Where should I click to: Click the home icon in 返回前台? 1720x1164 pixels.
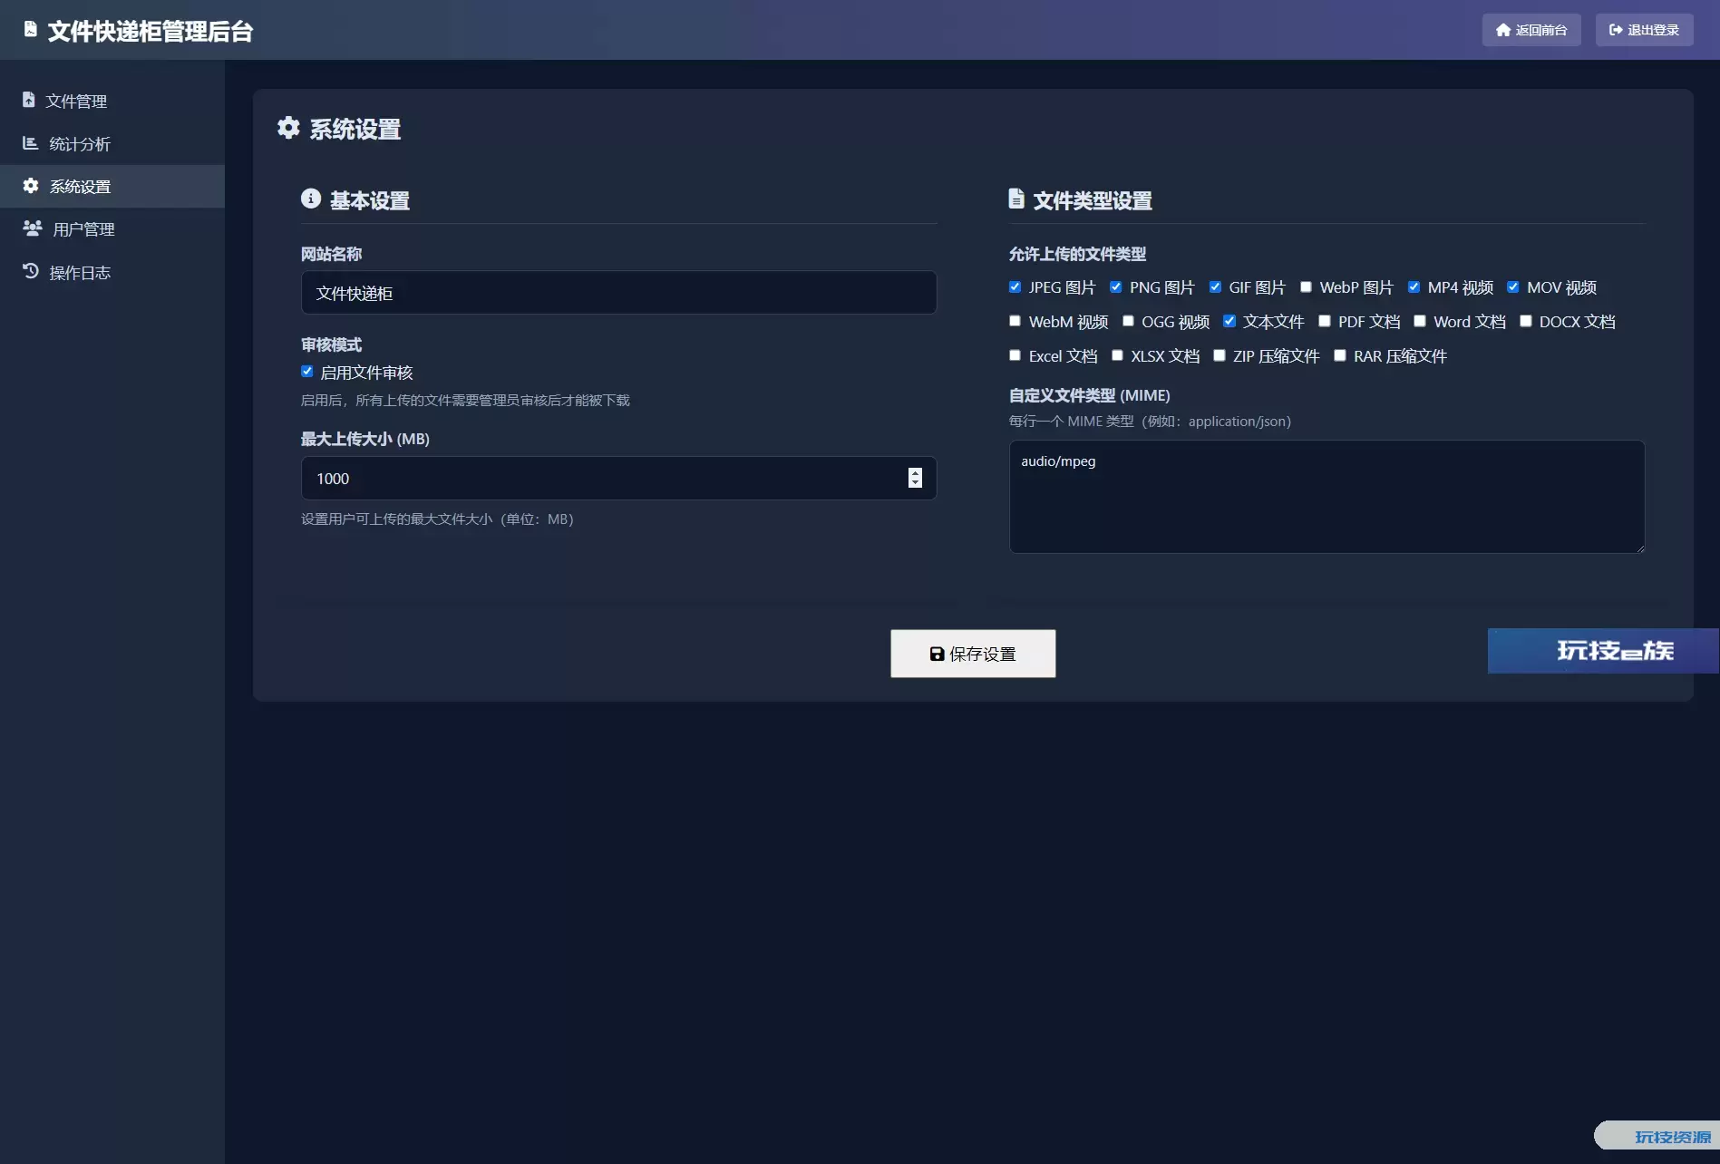[1503, 30]
